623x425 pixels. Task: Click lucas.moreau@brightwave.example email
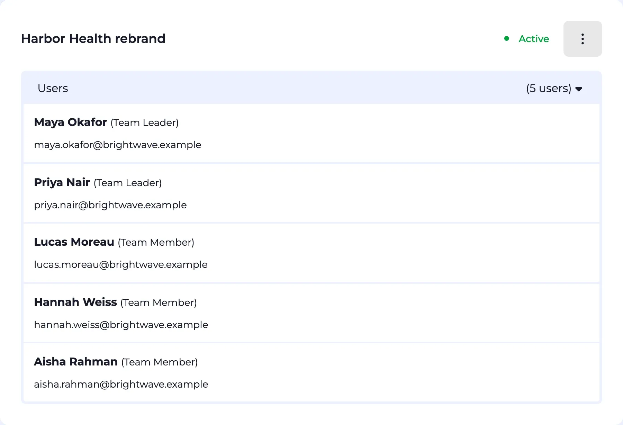(x=121, y=264)
